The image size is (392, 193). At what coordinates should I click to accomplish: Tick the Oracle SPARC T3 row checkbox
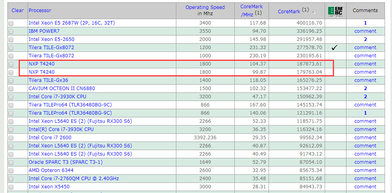[11, 163]
